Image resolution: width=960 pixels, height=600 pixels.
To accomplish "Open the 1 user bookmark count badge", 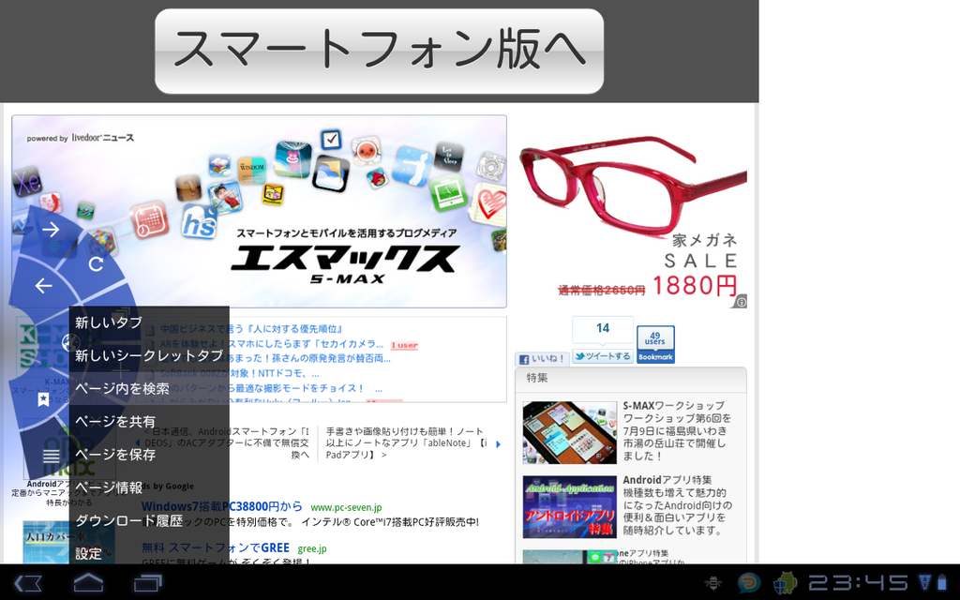I will click(x=404, y=345).
